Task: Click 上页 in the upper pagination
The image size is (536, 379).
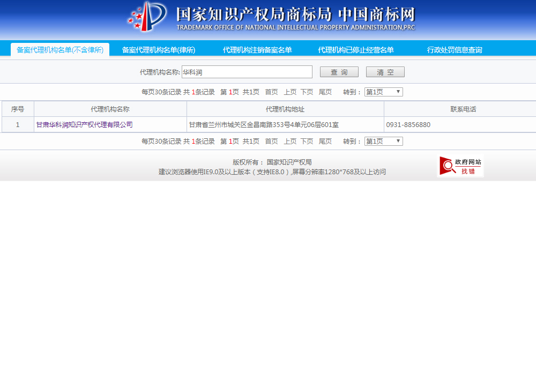Action: click(x=290, y=92)
